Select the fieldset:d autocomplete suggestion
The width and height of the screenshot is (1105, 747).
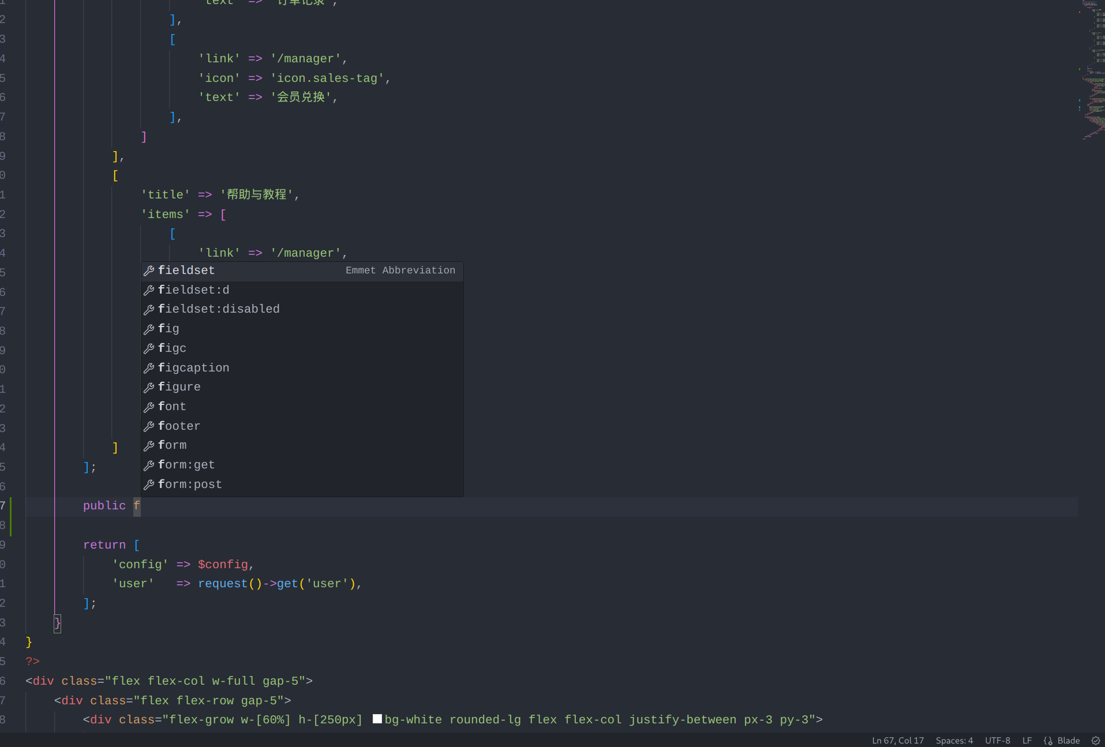(193, 290)
